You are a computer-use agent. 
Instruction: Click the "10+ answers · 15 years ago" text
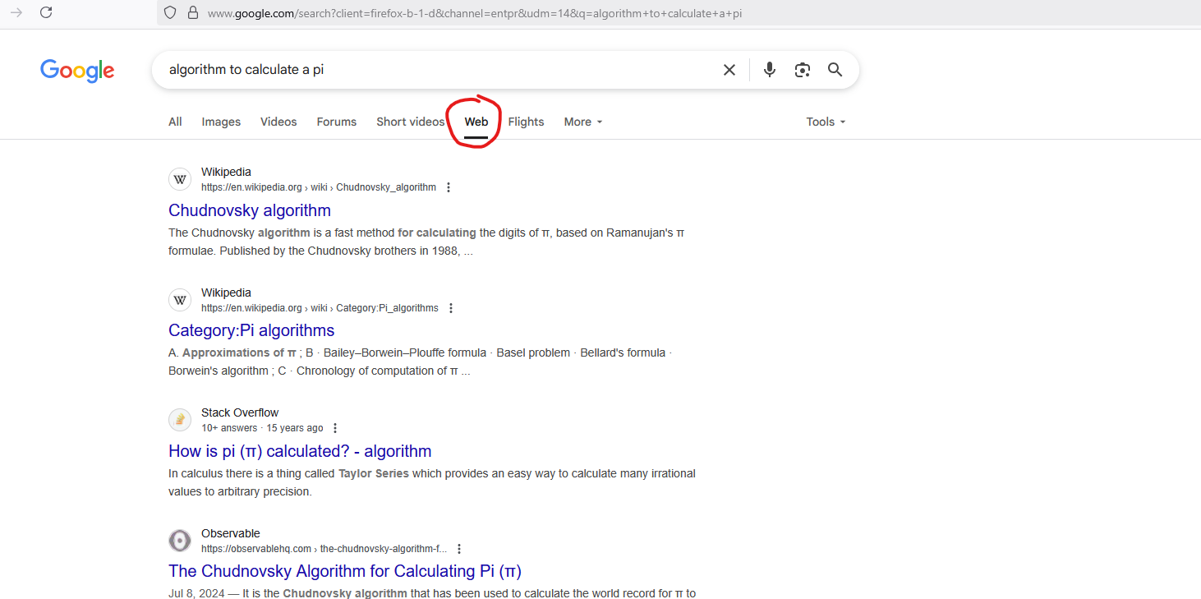(262, 428)
